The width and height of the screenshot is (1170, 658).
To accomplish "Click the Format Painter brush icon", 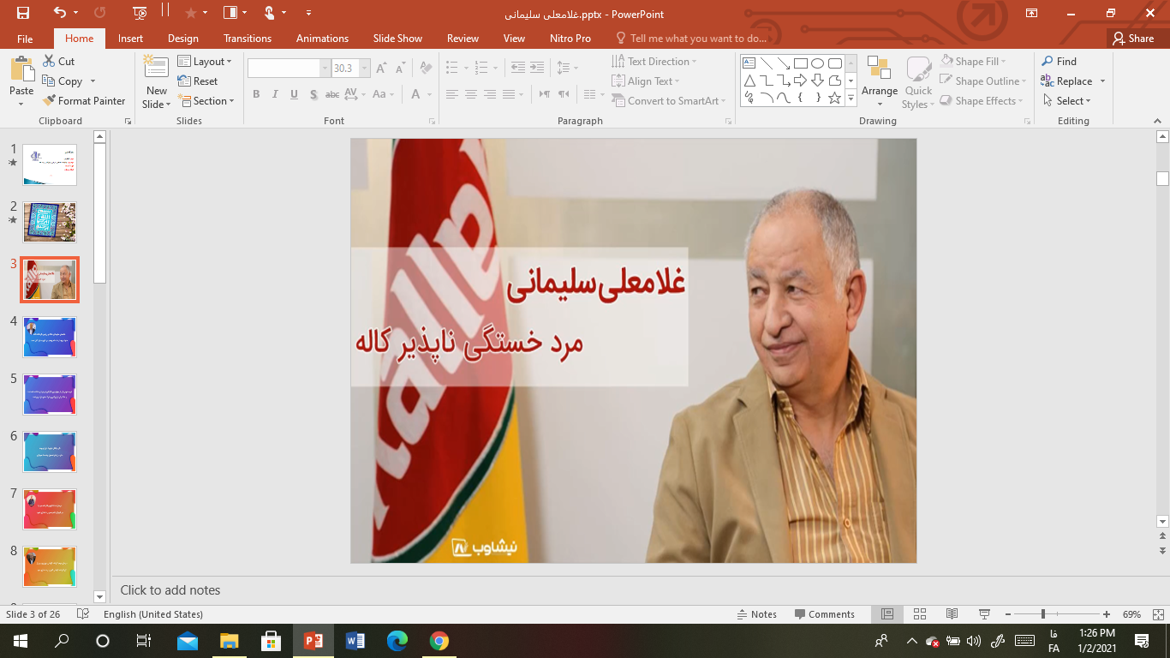I will point(50,101).
